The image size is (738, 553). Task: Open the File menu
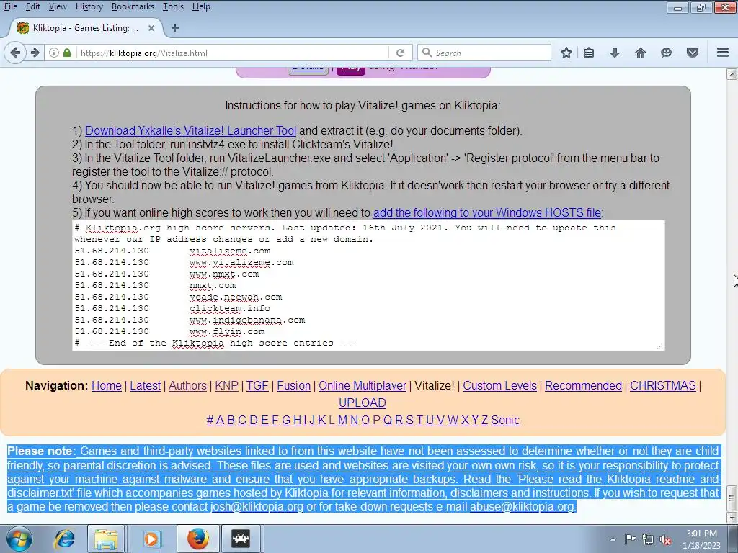click(11, 6)
